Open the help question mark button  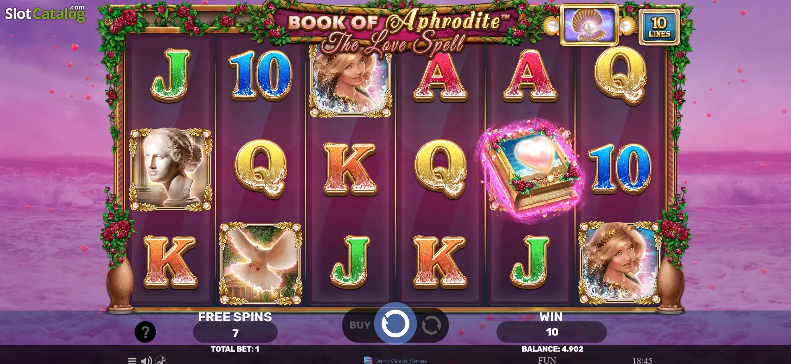(145, 332)
